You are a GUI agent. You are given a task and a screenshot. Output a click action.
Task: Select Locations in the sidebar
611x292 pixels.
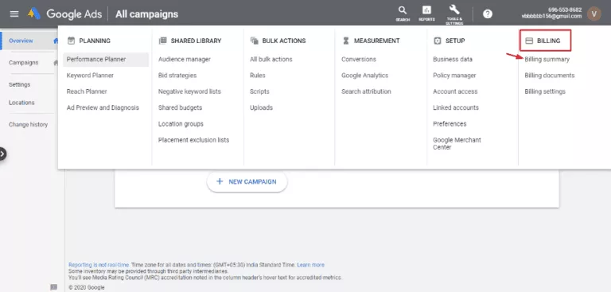click(x=21, y=103)
